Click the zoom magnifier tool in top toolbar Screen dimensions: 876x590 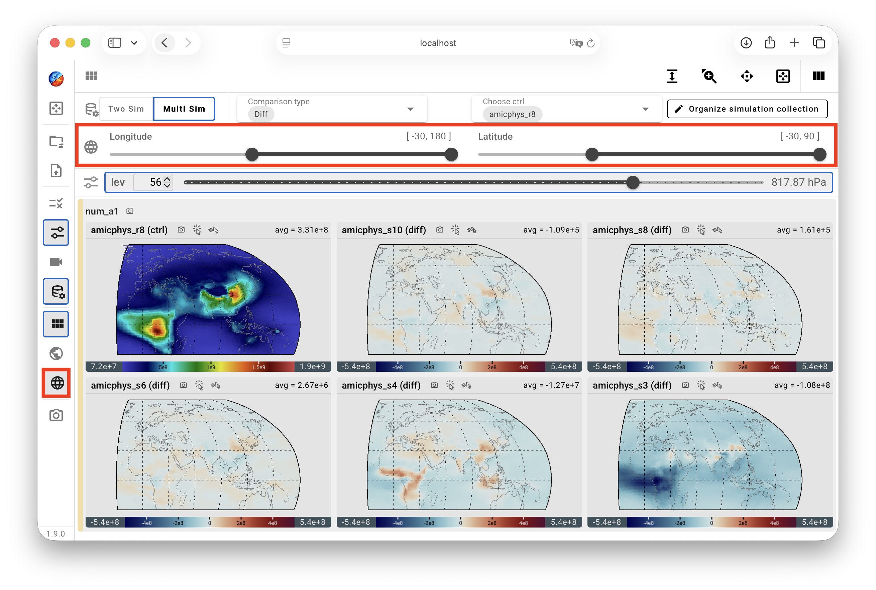(709, 77)
